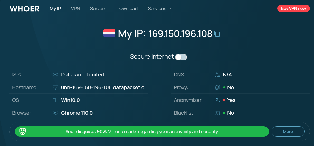Expand the Services dropdown menu
The height and width of the screenshot is (146, 314).
pyautogui.click(x=159, y=9)
